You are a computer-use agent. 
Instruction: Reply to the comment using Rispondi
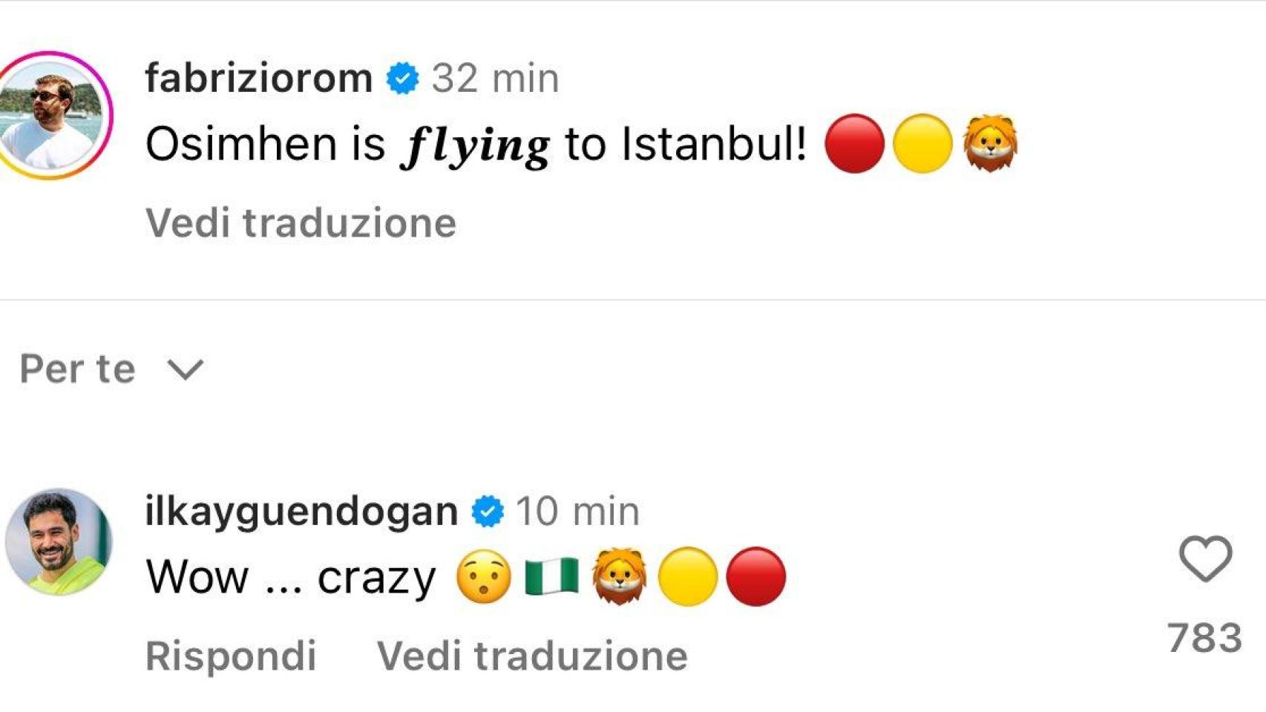point(231,656)
